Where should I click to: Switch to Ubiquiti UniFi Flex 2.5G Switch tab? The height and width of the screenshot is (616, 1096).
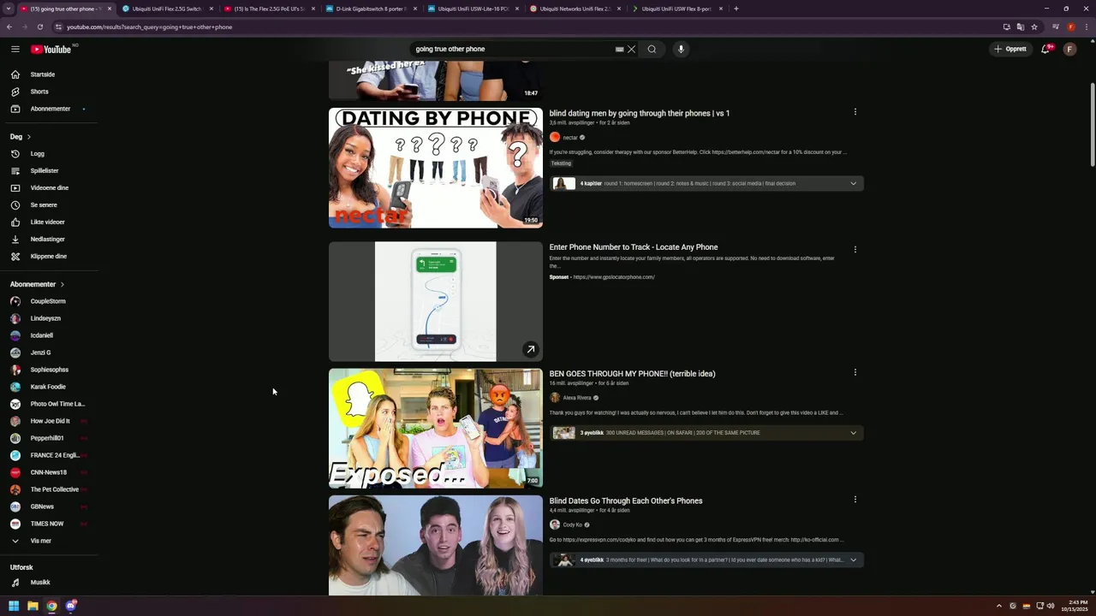[x=165, y=9]
